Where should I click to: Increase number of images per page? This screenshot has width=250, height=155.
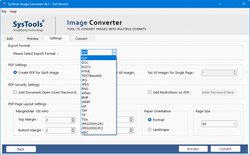(235, 71)
